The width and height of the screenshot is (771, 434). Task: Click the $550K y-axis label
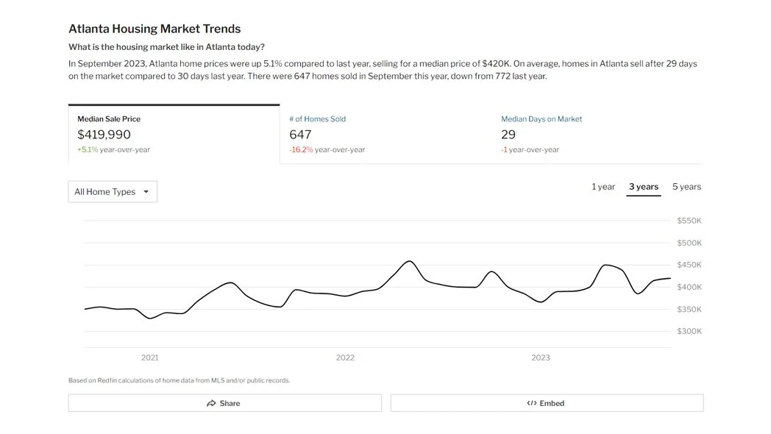point(689,221)
